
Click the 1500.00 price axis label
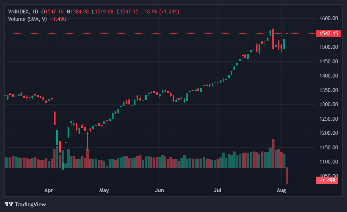329,47
